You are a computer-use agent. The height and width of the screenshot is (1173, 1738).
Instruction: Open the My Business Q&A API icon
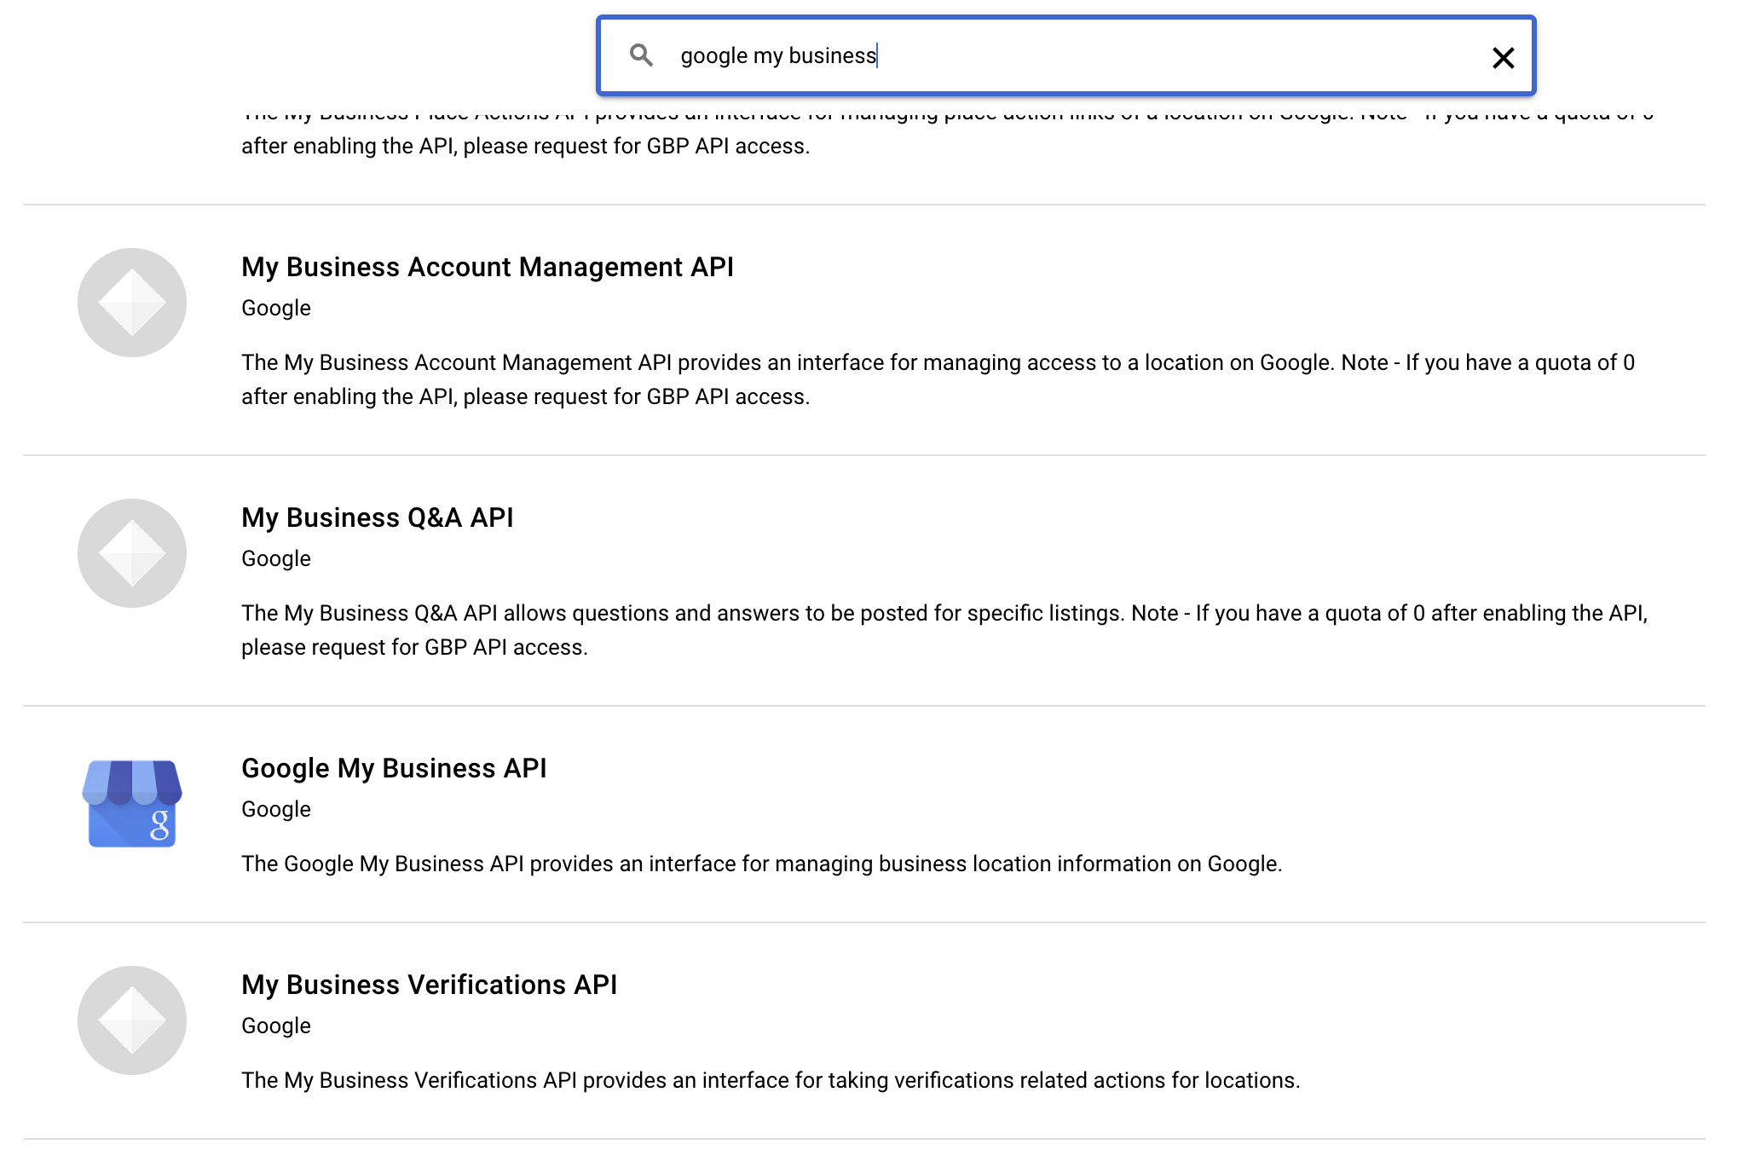(132, 553)
